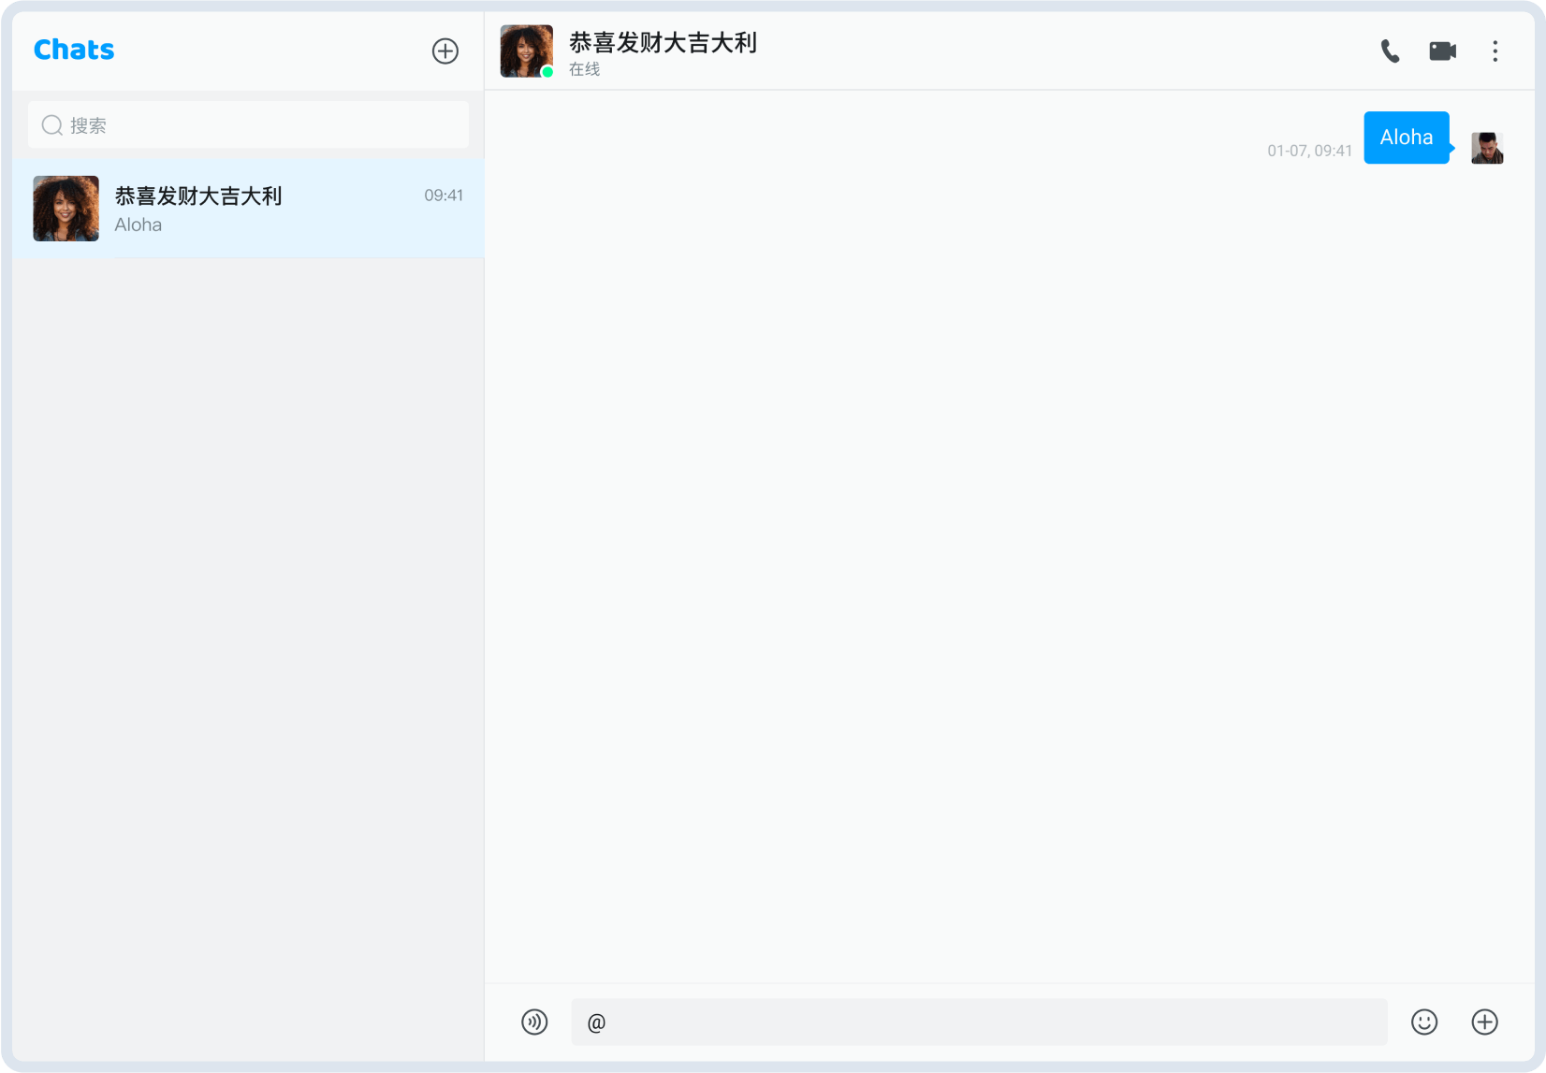This screenshot has height=1073, width=1546.
Task: Check the contact's online status indicator
Action: pyautogui.click(x=546, y=72)
